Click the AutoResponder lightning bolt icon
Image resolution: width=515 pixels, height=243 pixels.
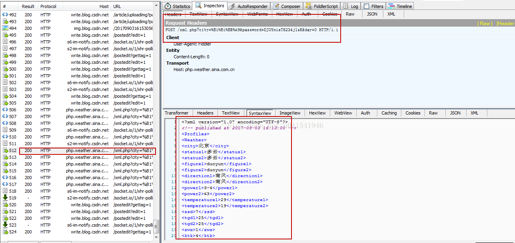[x=233, y=6]
